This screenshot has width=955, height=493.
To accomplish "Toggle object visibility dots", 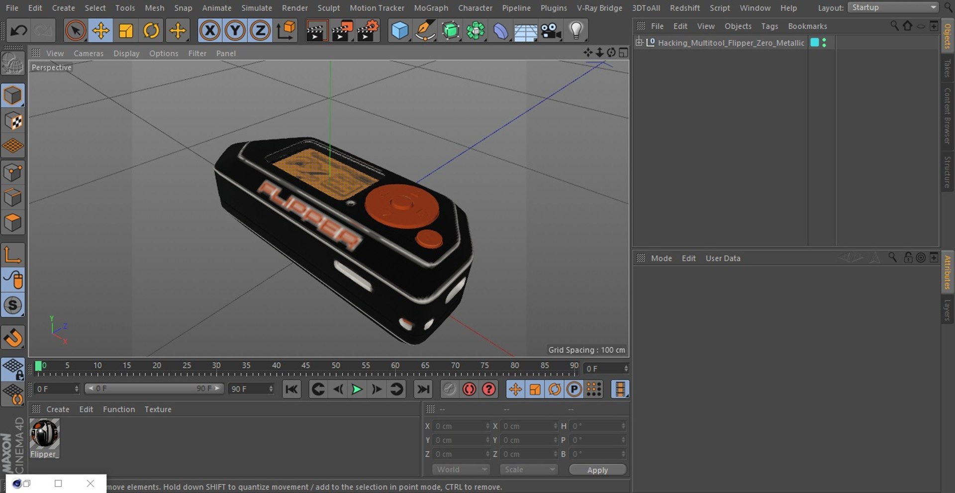I will 824,43.
